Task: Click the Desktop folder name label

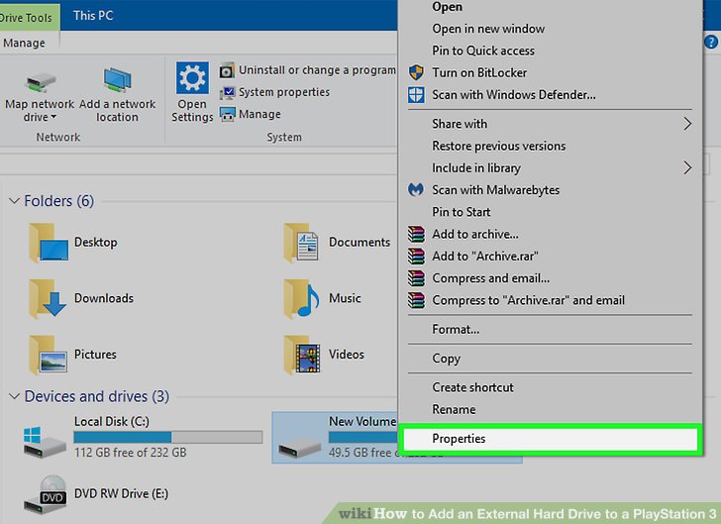Action: pyautogui.click(x=96, y=243)
